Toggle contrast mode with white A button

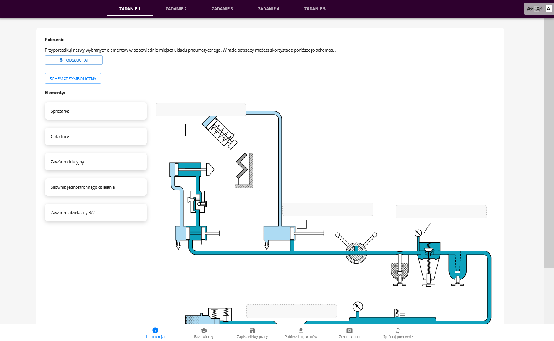pyautogui.click(x=549, y=8)
